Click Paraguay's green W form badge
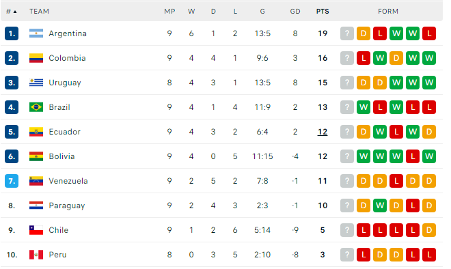Viewport: 451px width, 269px height. [x=380, y=206]
